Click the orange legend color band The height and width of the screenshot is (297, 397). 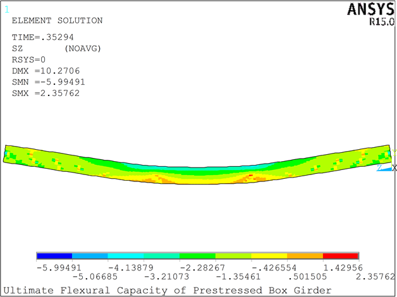click(305, 257)
